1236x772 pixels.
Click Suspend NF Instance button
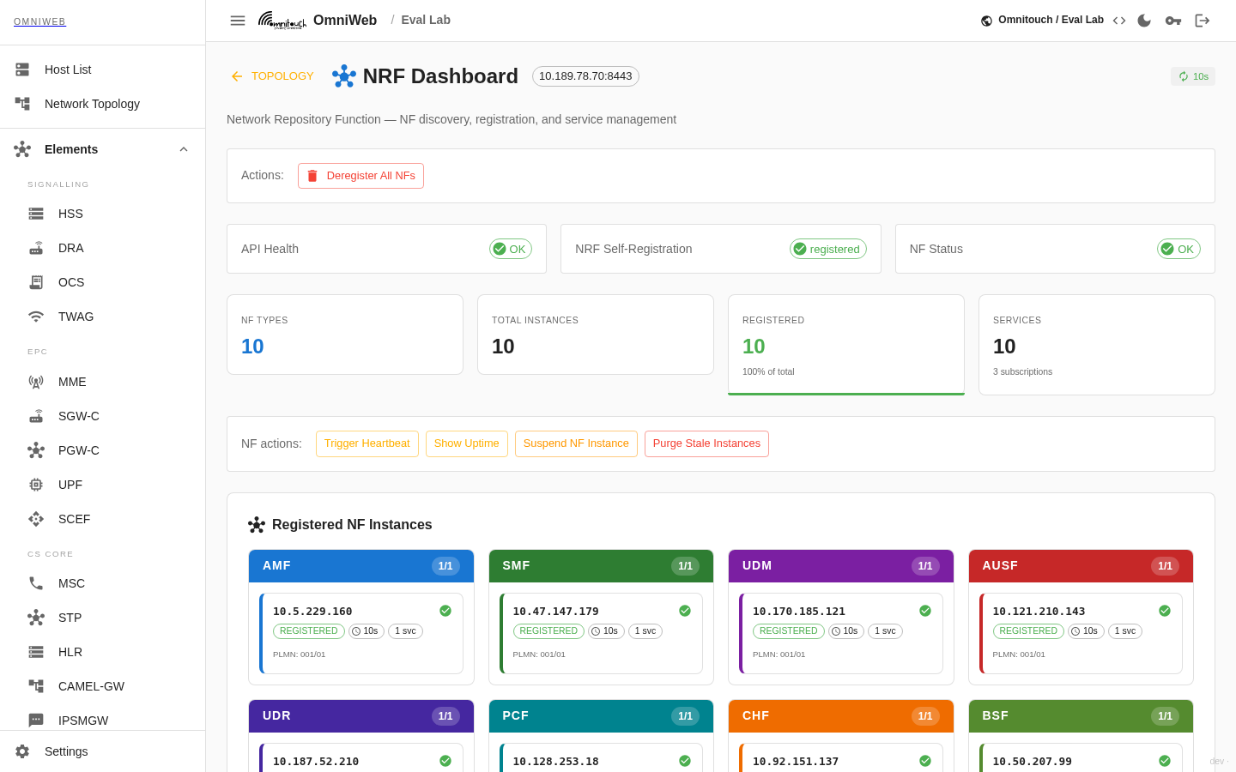coord(576,443)
